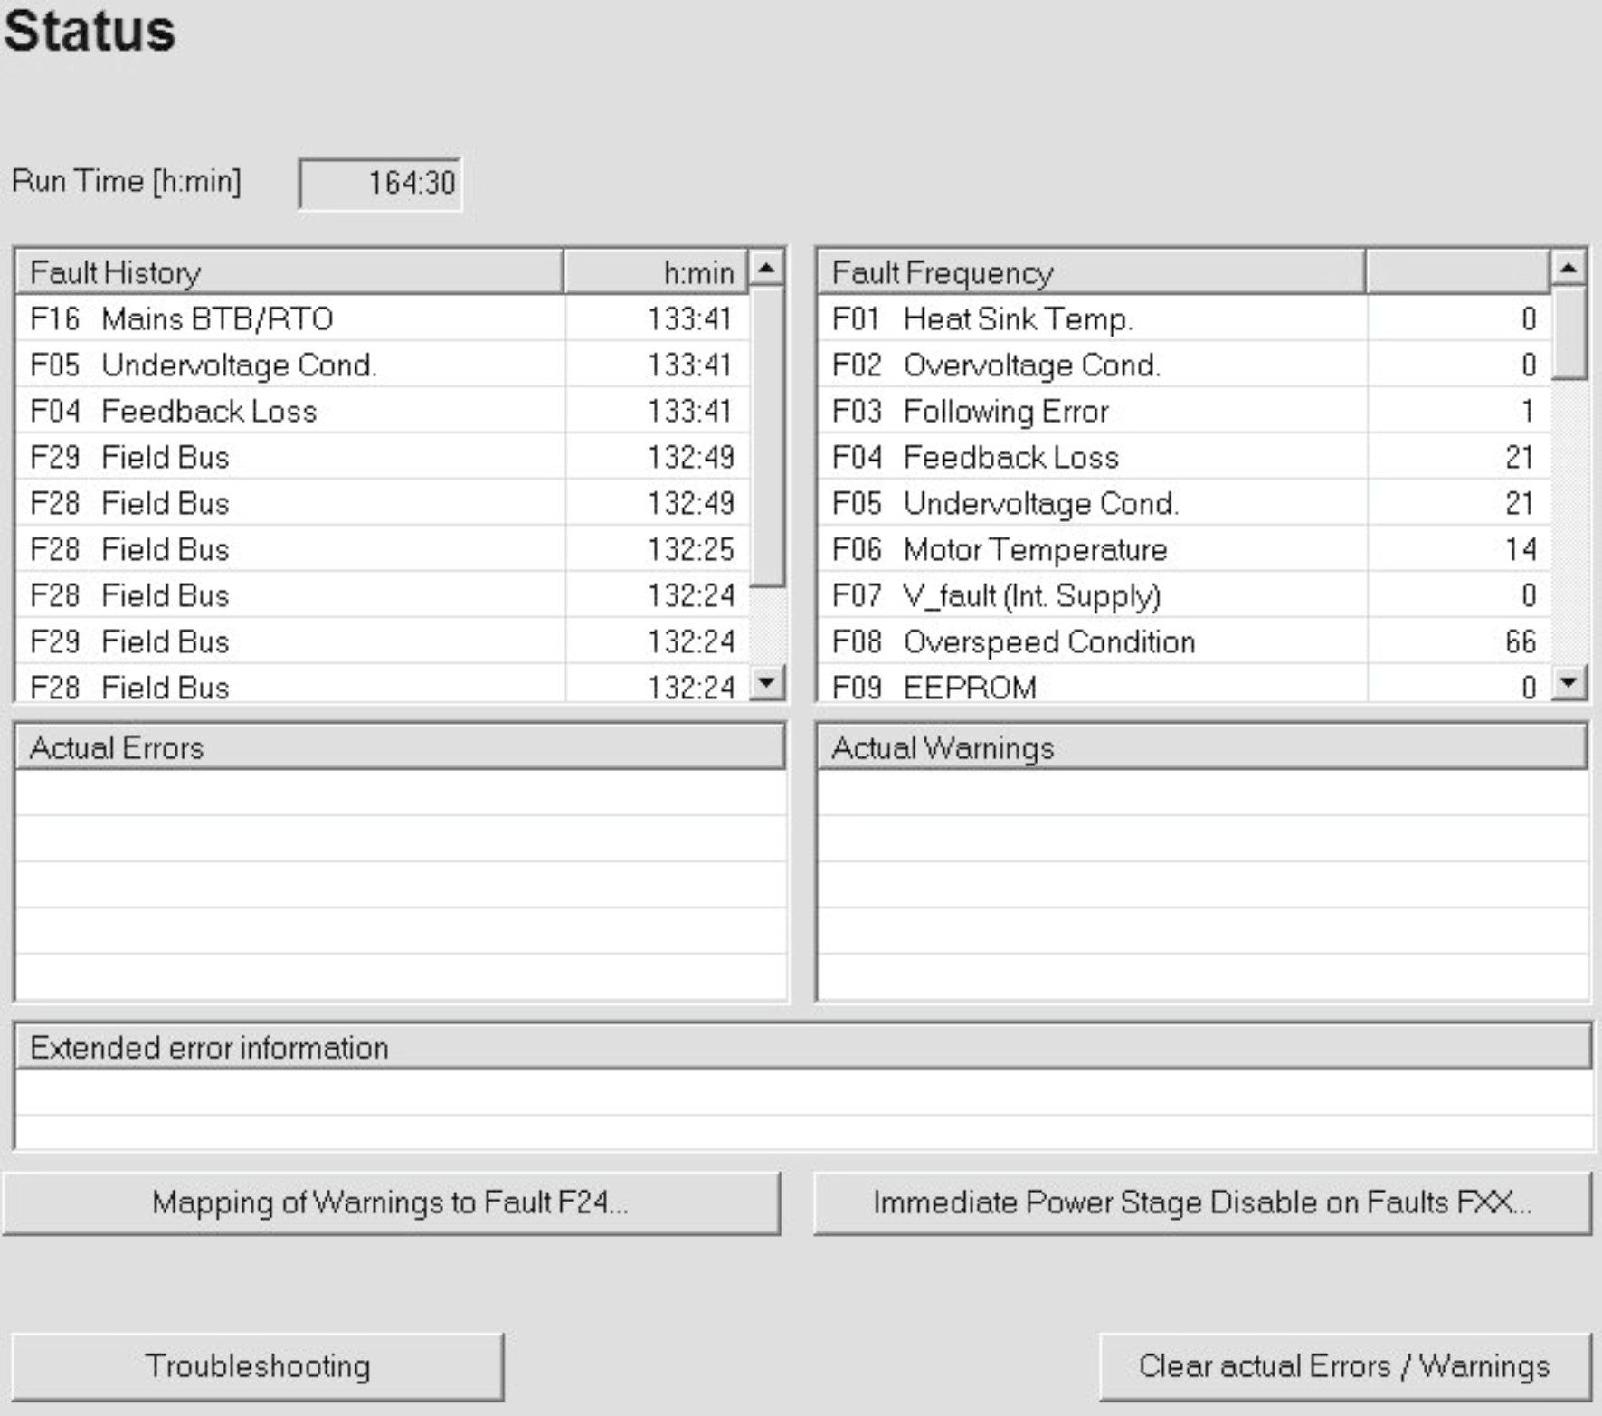Select the Fault History column header
The image size is (1602, 1416).
pyautogui.click(x=289, y=272)
